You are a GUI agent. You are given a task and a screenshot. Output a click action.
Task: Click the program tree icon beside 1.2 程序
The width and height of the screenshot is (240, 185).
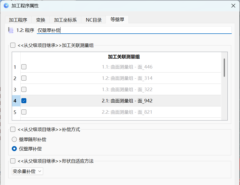point(11,30)
